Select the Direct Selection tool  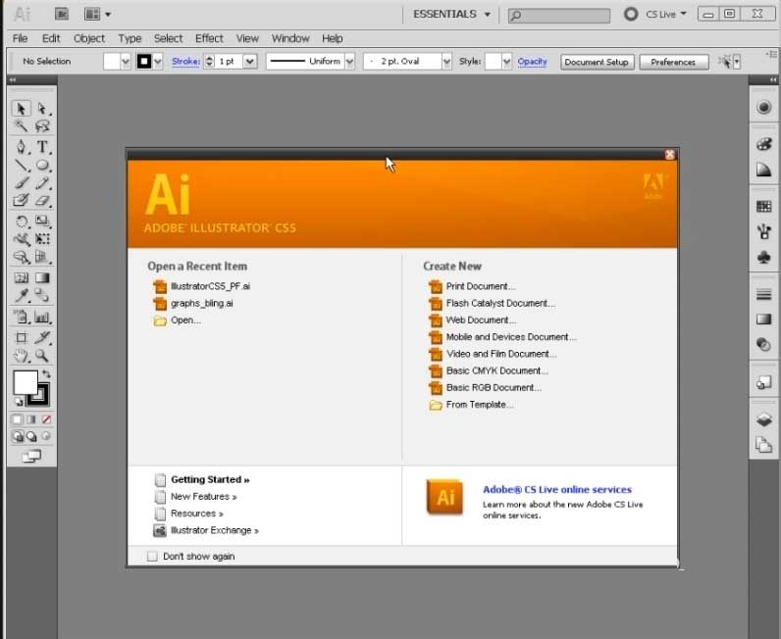42,109
